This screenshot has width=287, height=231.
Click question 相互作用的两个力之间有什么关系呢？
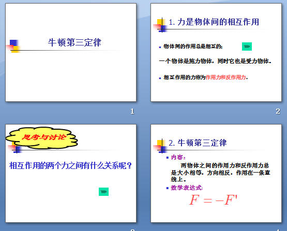(70, 166)
